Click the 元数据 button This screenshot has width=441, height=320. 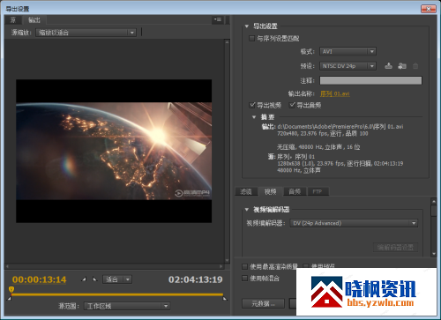click(x=263, y=303)
